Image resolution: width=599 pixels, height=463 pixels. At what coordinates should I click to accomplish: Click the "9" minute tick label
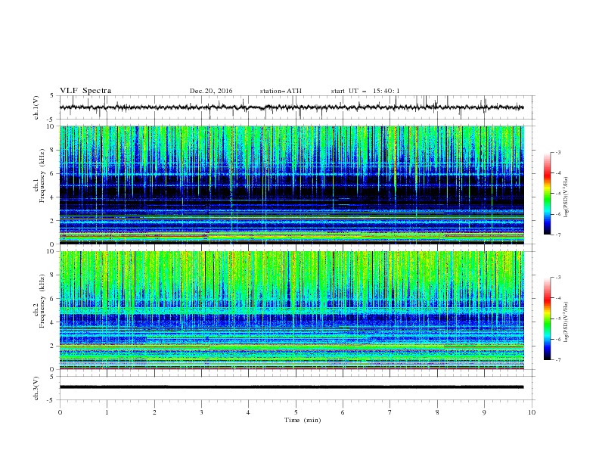pos(484,412)
